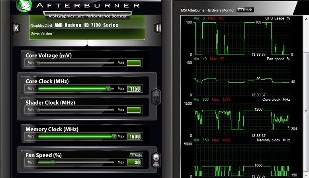Click MSI Afterburner Hardware Monitor title
Screen dimensions: 309x178
click(208, 10)
